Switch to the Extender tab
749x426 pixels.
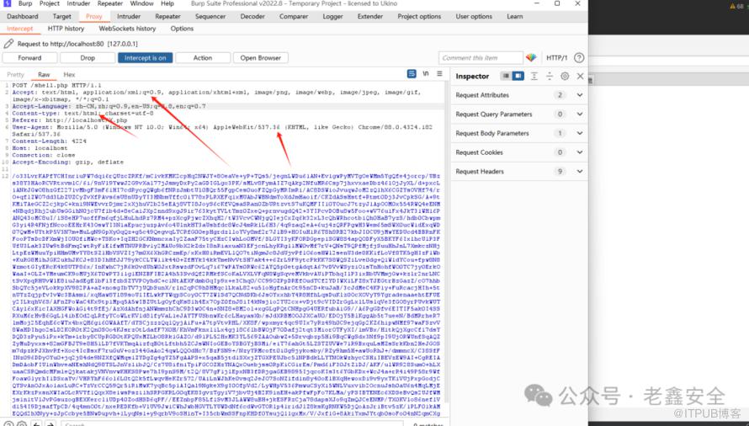coord(370,16)
